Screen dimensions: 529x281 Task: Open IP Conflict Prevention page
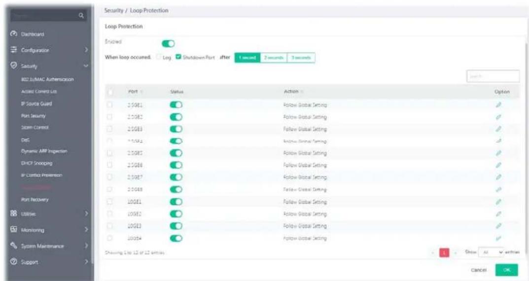pyautogui.click(x=41, y=175)
